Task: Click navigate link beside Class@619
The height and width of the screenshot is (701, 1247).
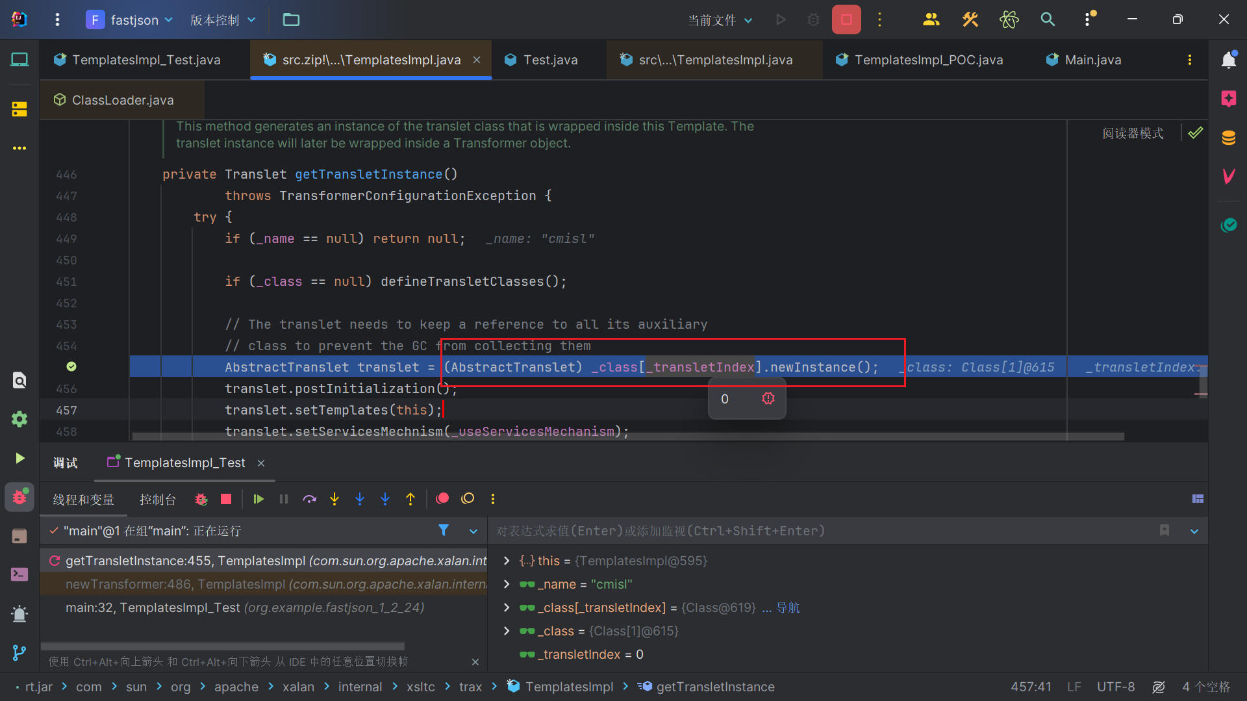Action: tap(788, 607)
